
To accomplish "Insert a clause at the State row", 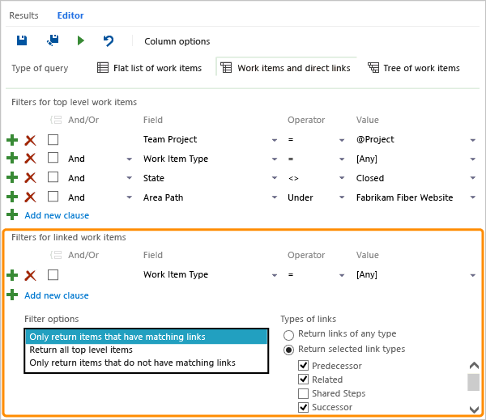I will [12, 177].
